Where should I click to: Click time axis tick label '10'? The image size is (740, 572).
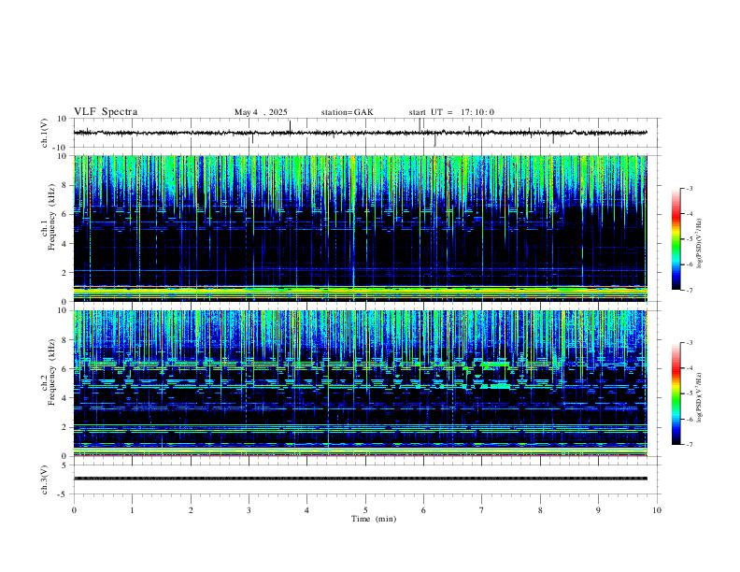pos(657,510)
